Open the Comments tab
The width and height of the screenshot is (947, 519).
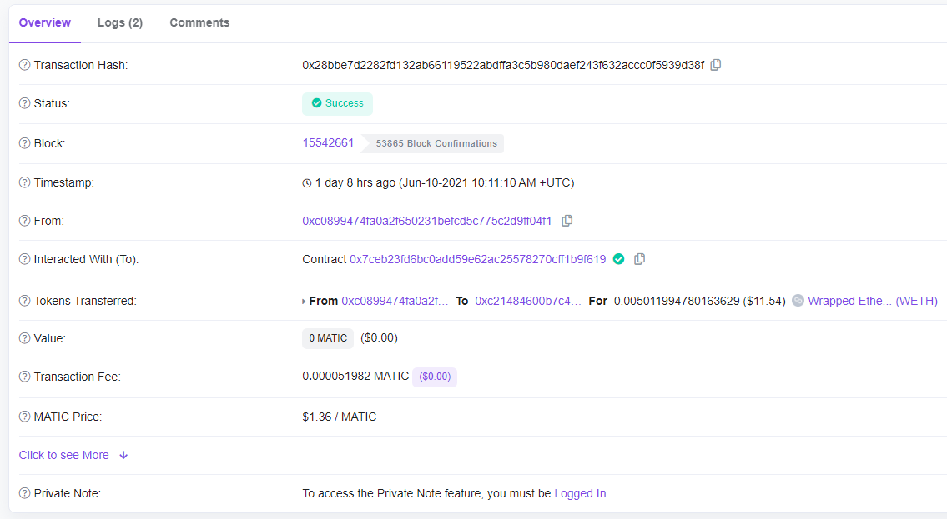tap(199, 22)
